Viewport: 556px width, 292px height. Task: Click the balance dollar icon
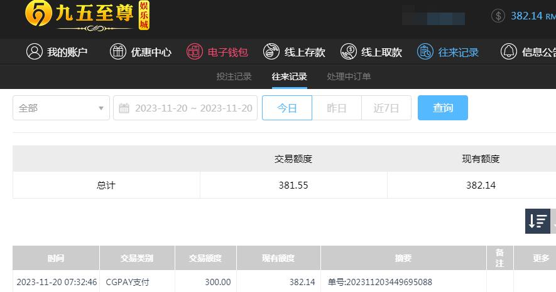click(x=498, y=16)
